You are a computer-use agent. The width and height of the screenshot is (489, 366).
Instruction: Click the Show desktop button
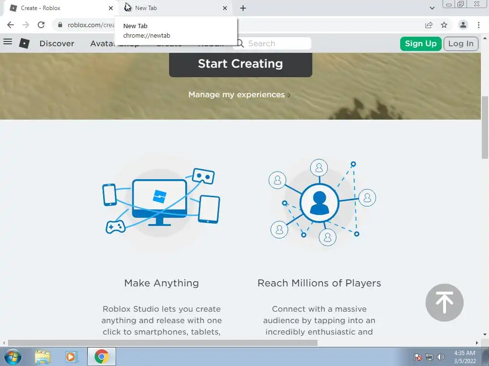point(486,357)
